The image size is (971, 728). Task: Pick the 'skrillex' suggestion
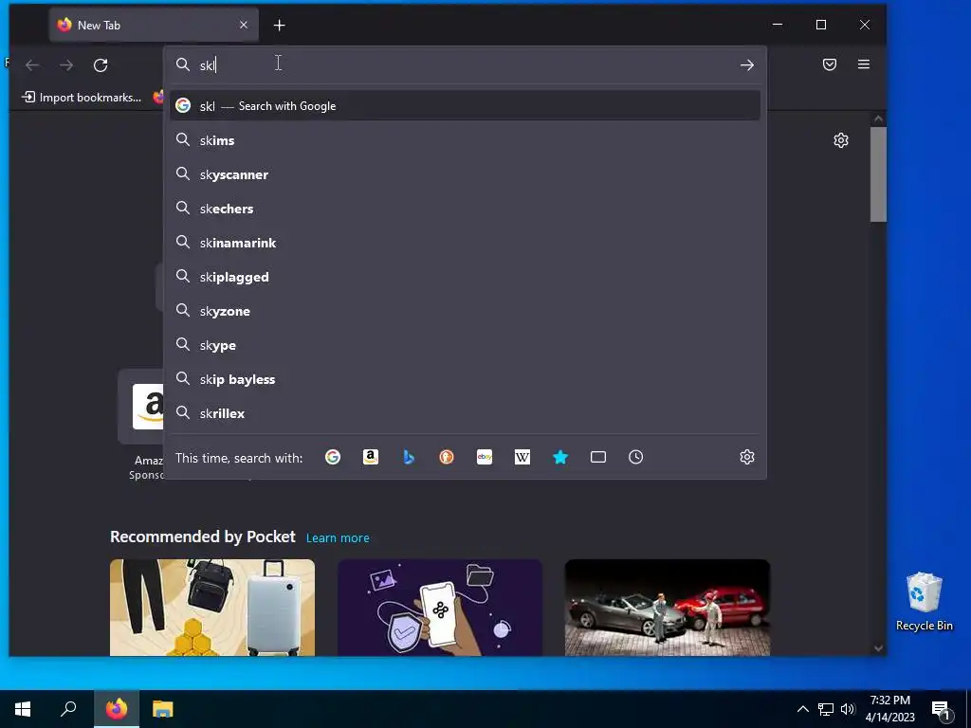tap(465, 413)
